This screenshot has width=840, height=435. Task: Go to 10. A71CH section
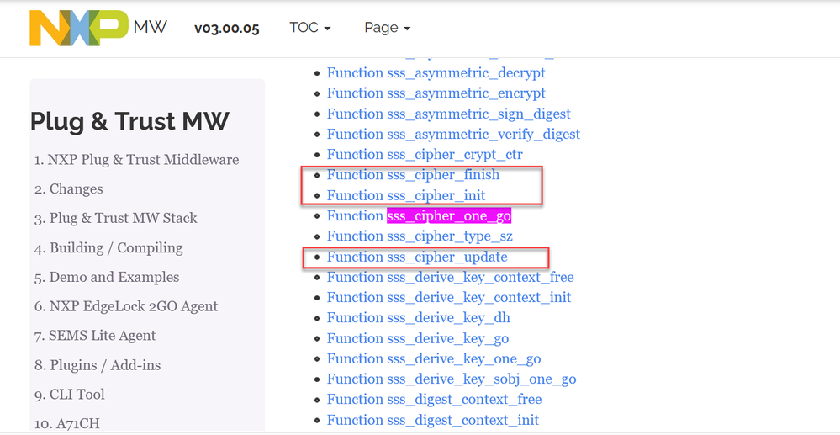tap(67, 424)
